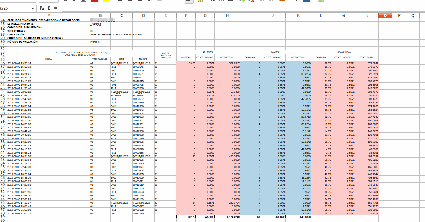The image size is (425, 222).
Task: Select the 'T-01/Stock' cell
Action: pyautogui.click(x=100, y=24)
